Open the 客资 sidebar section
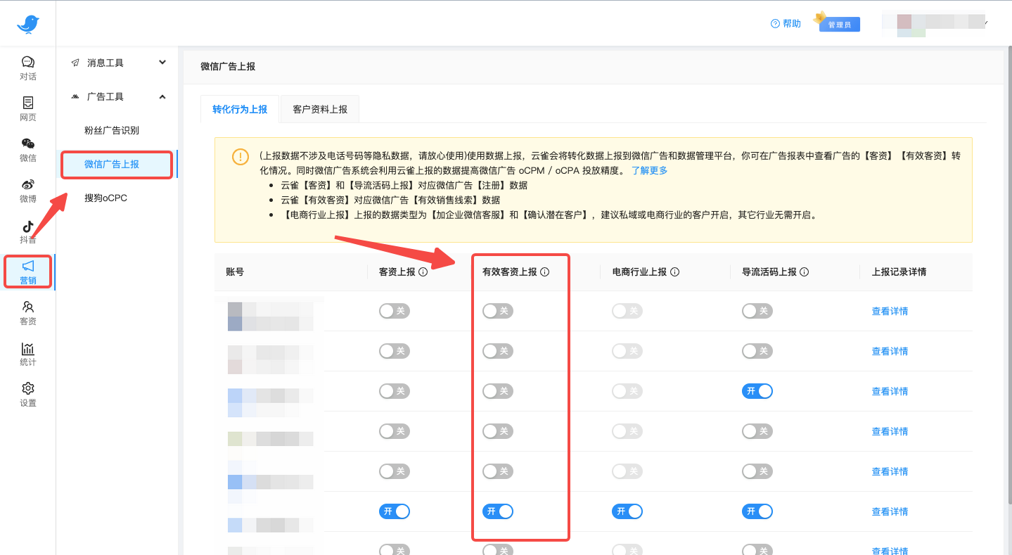The height and width of the screenshot is (555, 1012). 28,313
